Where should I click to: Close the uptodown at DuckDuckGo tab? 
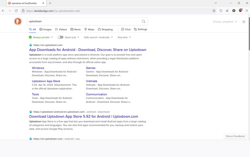click(43, 3)
